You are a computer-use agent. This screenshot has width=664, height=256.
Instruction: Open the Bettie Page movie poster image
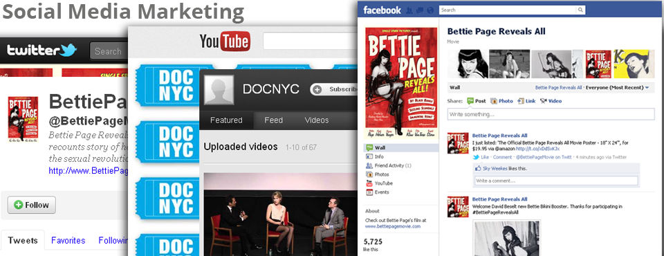(401, 83)
